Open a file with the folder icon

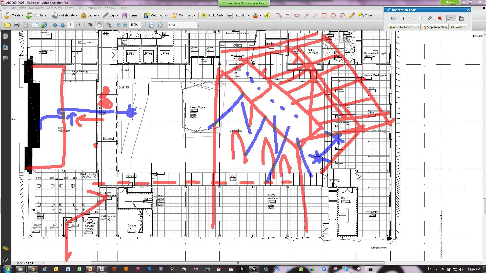7,25
